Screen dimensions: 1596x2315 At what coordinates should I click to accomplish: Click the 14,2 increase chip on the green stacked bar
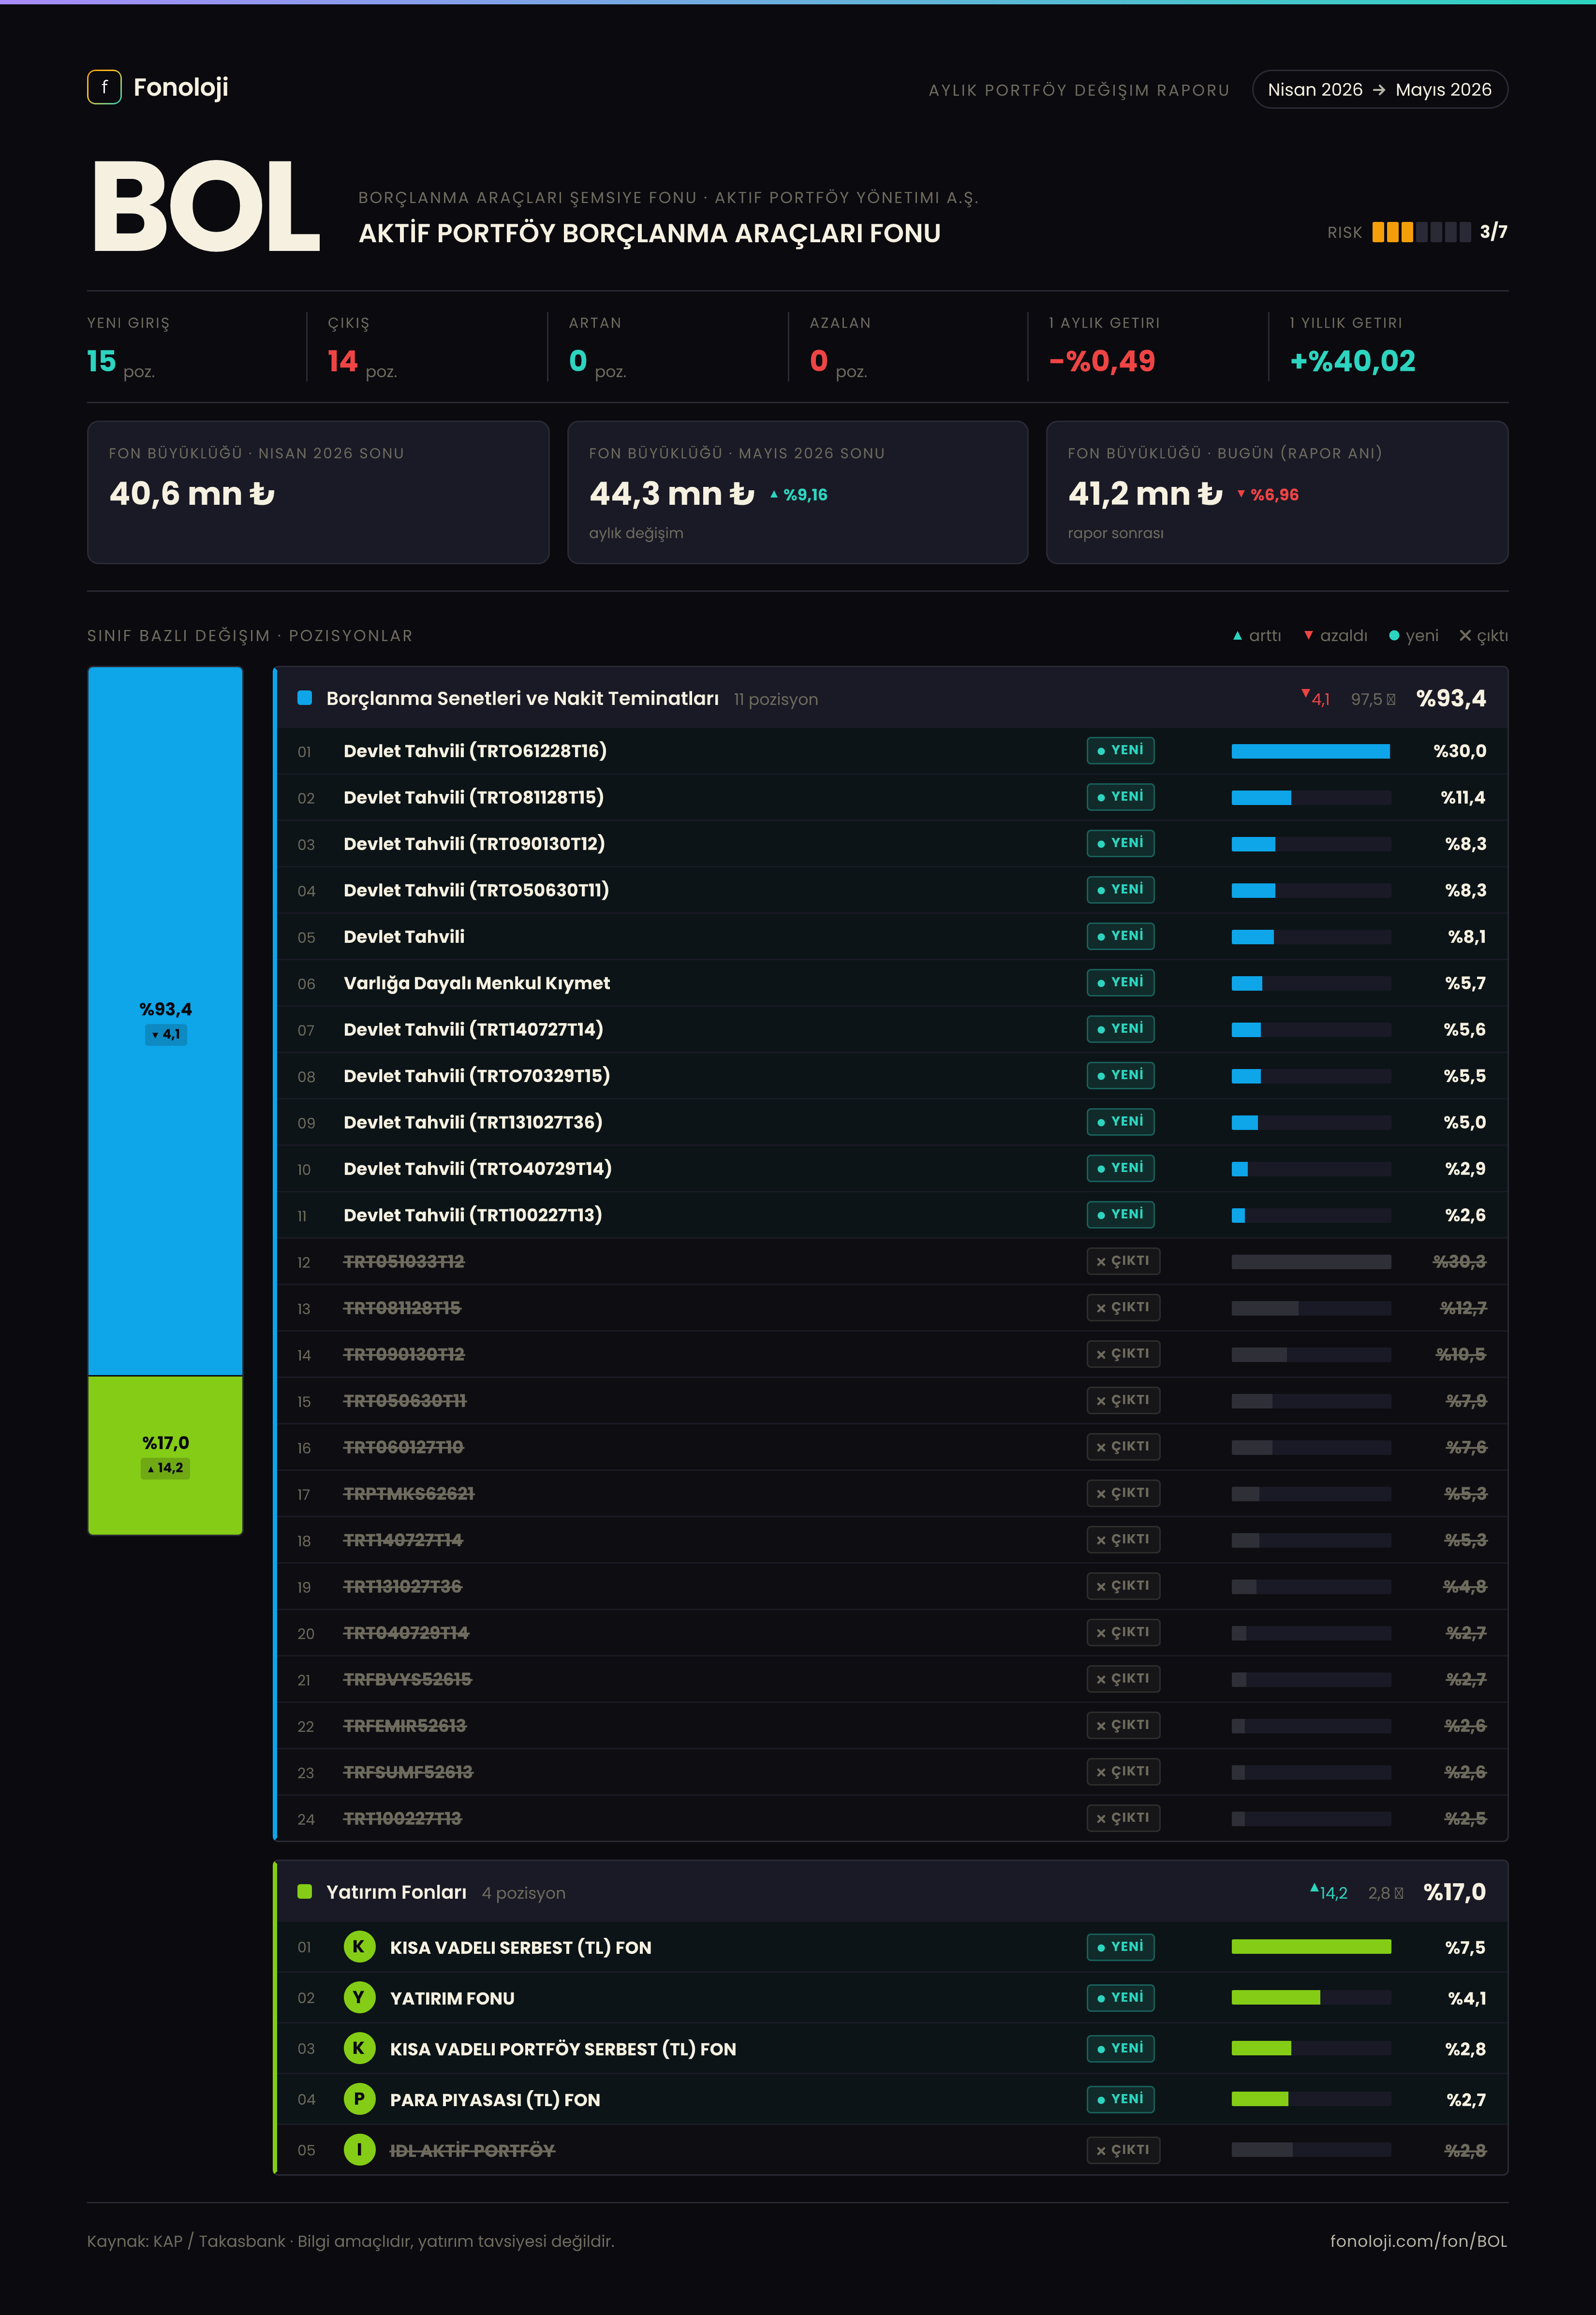tap(166, 1468)
